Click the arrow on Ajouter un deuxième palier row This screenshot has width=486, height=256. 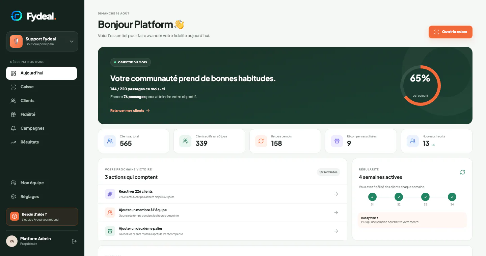[336, 231]
